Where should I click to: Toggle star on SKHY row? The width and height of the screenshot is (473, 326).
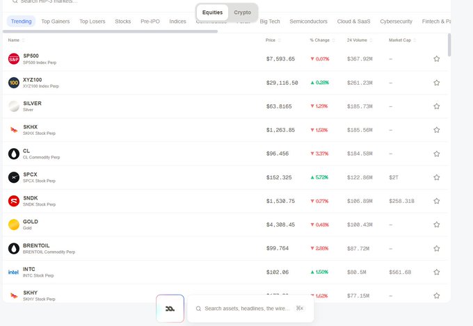pyautogui.click(x=436, y=295)
